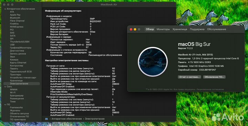Select Wi-Fi under Сеть
The width and height of the screenshot is (248, 126).
tap(13, 93)
